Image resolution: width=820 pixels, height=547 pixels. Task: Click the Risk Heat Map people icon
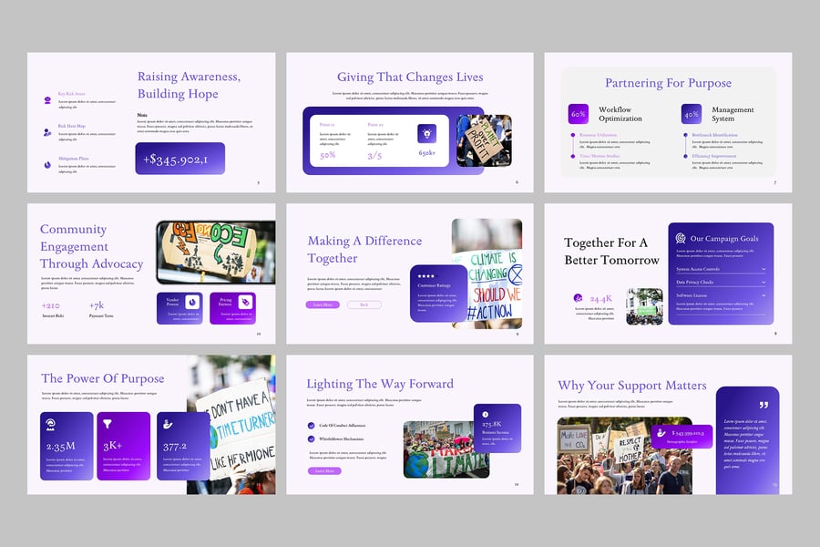tap(47, 132)
